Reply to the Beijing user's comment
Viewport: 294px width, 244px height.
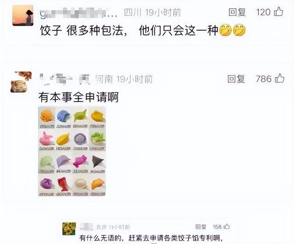pos(201,227)
